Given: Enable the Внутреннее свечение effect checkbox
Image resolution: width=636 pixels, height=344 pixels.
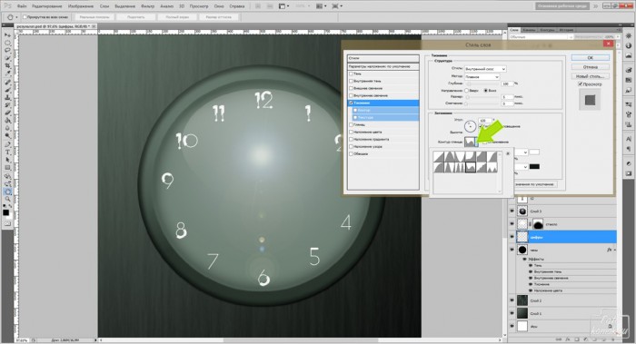Looking at the screenshot, I should tap(352, 95).
